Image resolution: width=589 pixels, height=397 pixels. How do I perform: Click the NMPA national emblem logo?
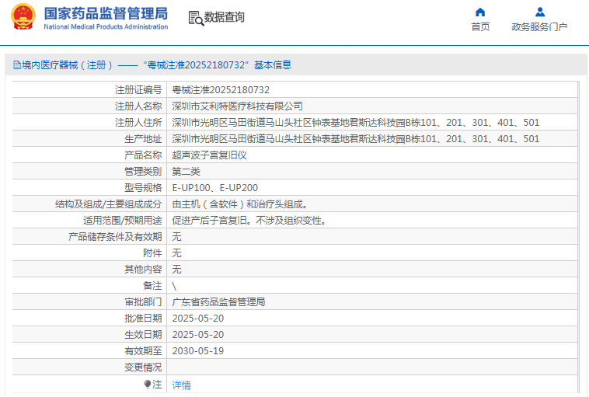[x=23, y=18]
